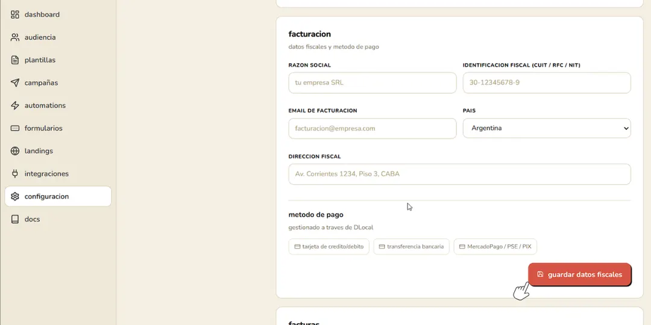Click the PAIS label
This screenshot has height=325, width=651.
pos(469,111)
